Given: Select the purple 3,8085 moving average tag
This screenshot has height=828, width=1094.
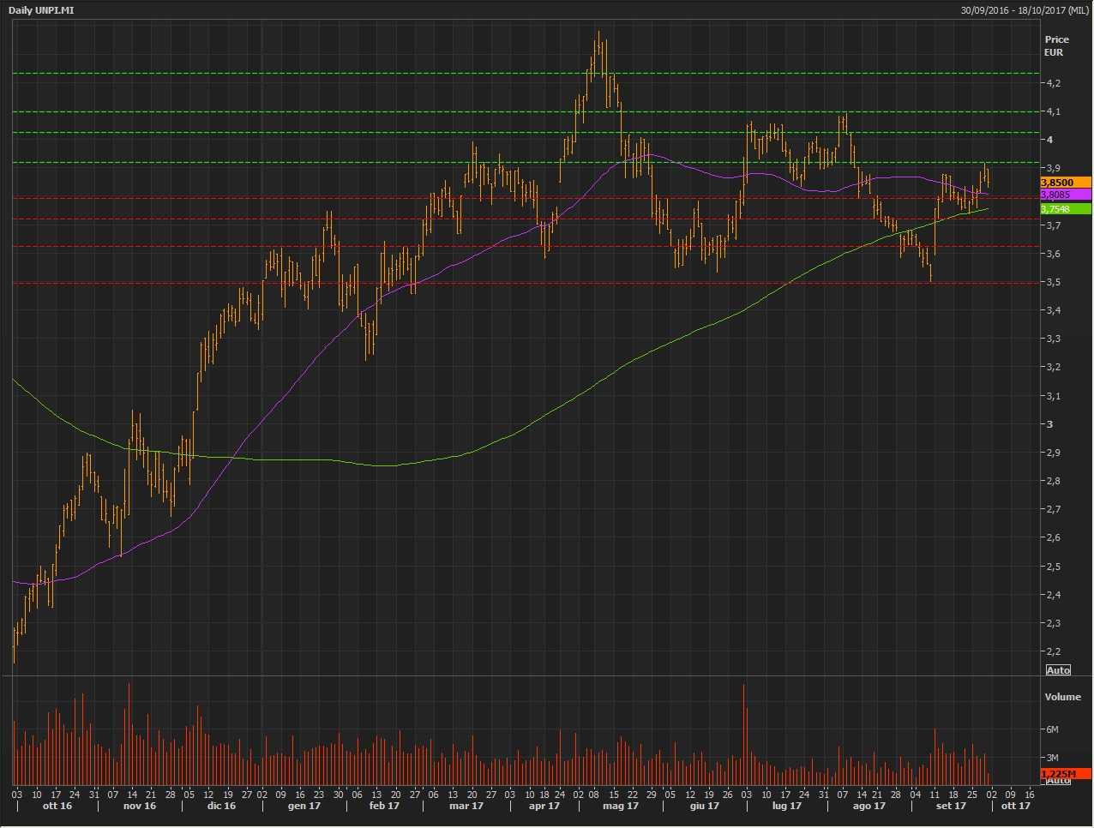Looking at the screenshot, I should (x=1065, y=195).
